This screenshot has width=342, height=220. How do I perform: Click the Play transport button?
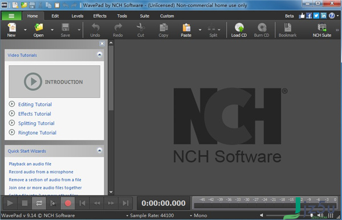10,204
